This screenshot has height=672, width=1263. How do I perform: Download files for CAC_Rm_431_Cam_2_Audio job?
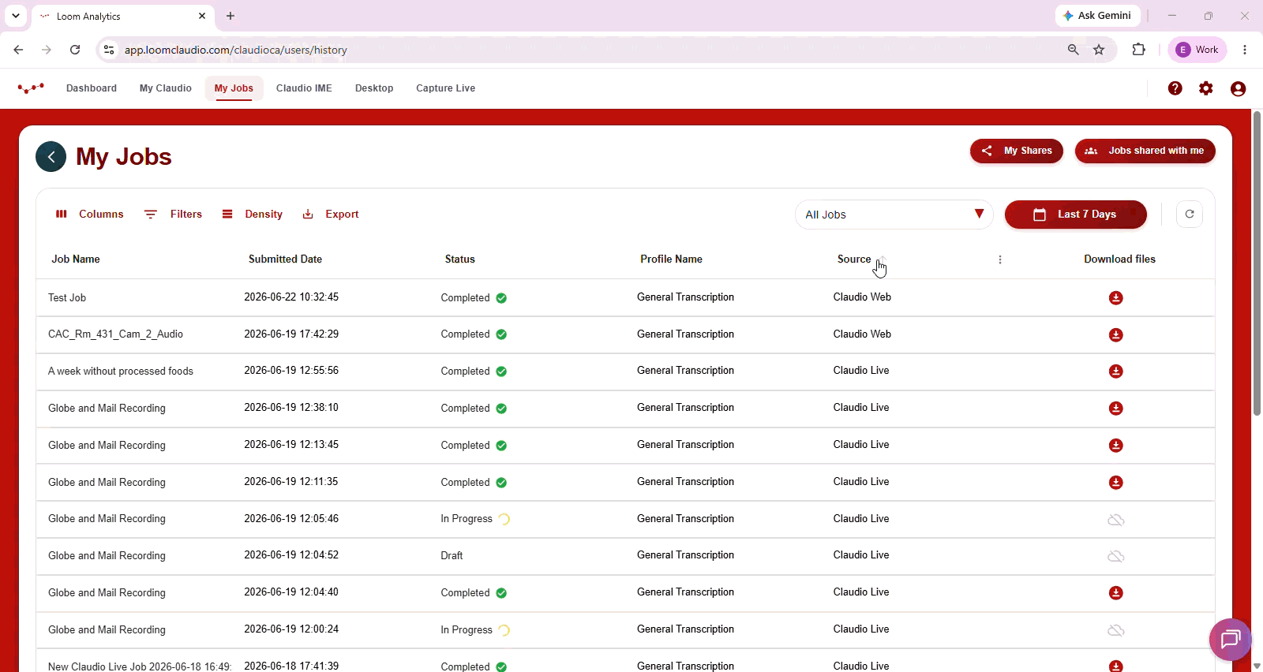pos(1115,335)
